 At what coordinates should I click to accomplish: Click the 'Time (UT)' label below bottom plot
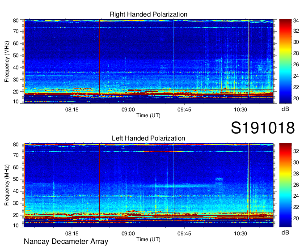pyautogui.click(x=148, y=239)
